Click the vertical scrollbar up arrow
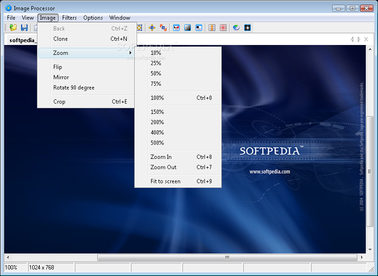 (370, 49)
